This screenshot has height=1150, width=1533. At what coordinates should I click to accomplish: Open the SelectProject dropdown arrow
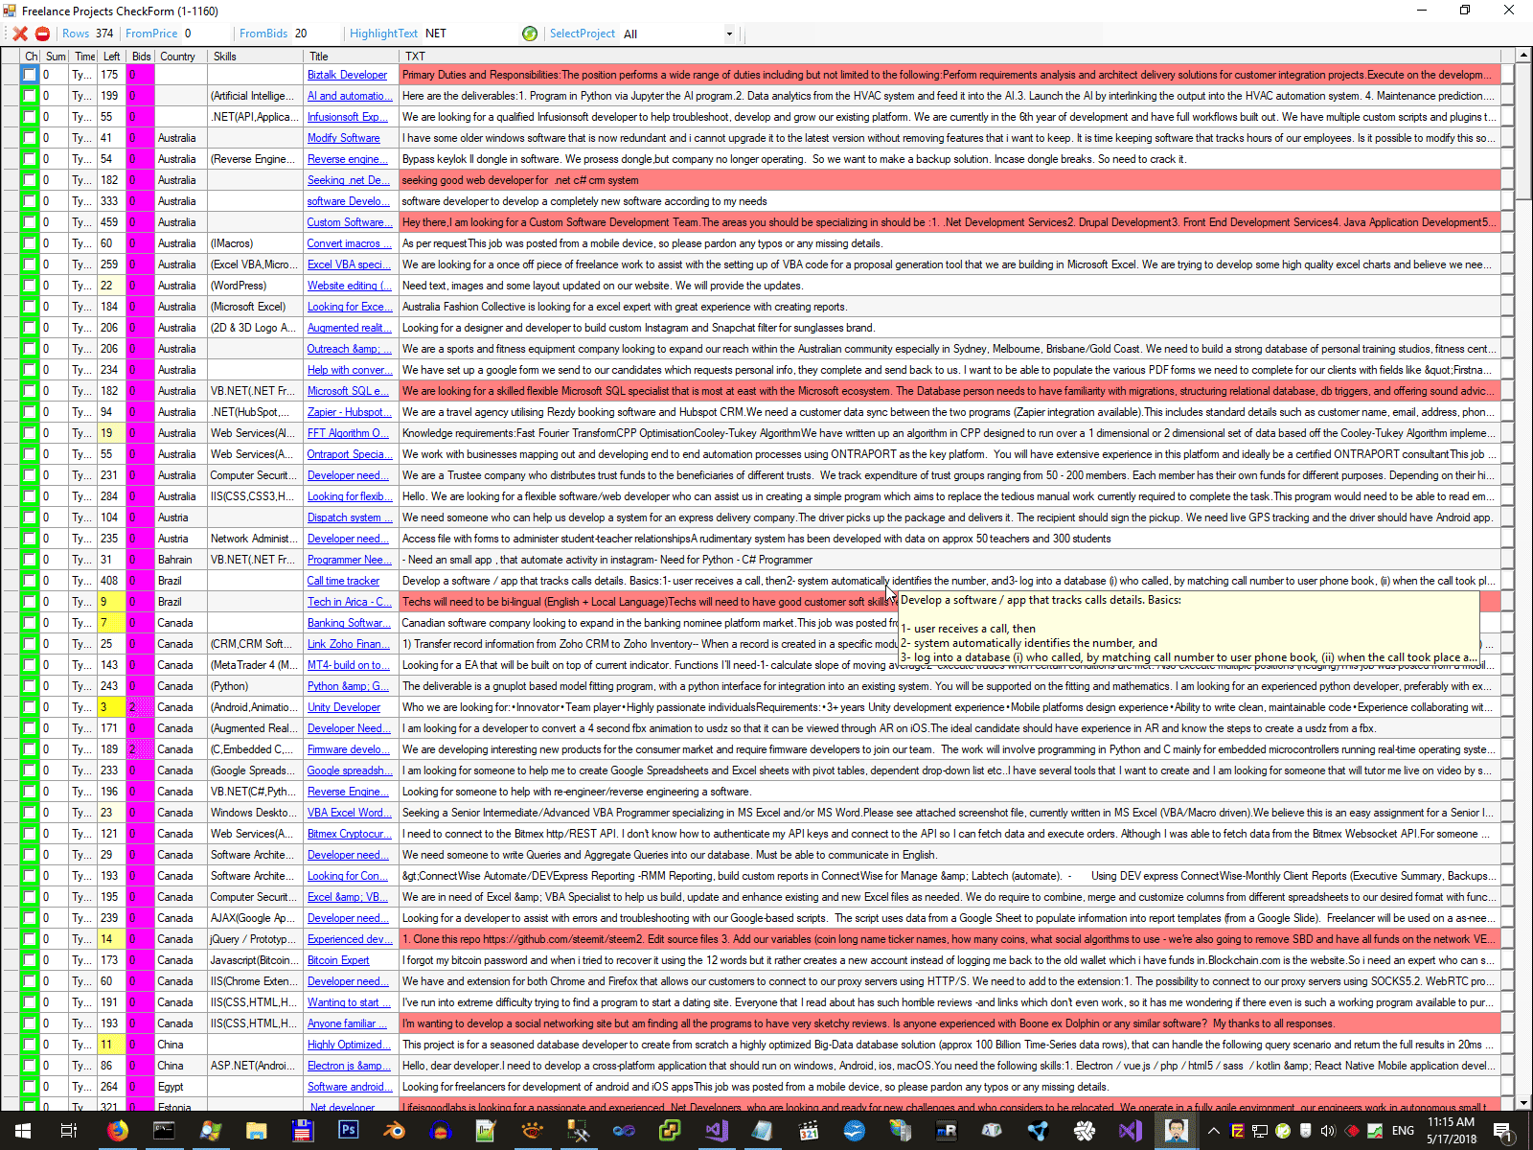(729, 34)
